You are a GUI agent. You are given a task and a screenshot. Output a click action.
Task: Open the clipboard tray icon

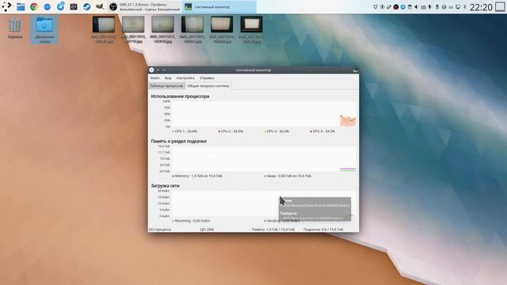(x=410, y=7)
